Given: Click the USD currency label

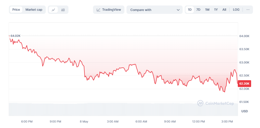Looking at the screenshot, I should pyautogui.click(x=245, y=111).
